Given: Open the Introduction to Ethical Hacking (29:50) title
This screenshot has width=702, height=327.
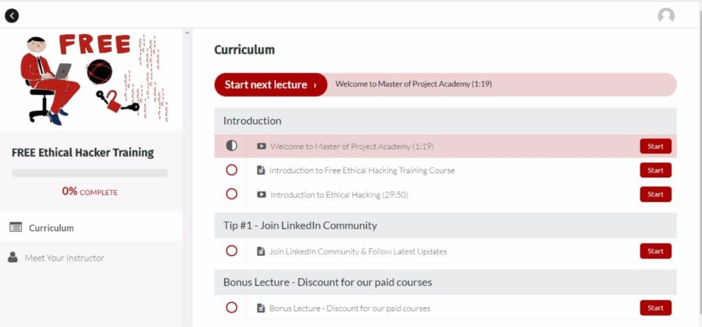Looking at the screenshot, I should (x=339, y=195).
